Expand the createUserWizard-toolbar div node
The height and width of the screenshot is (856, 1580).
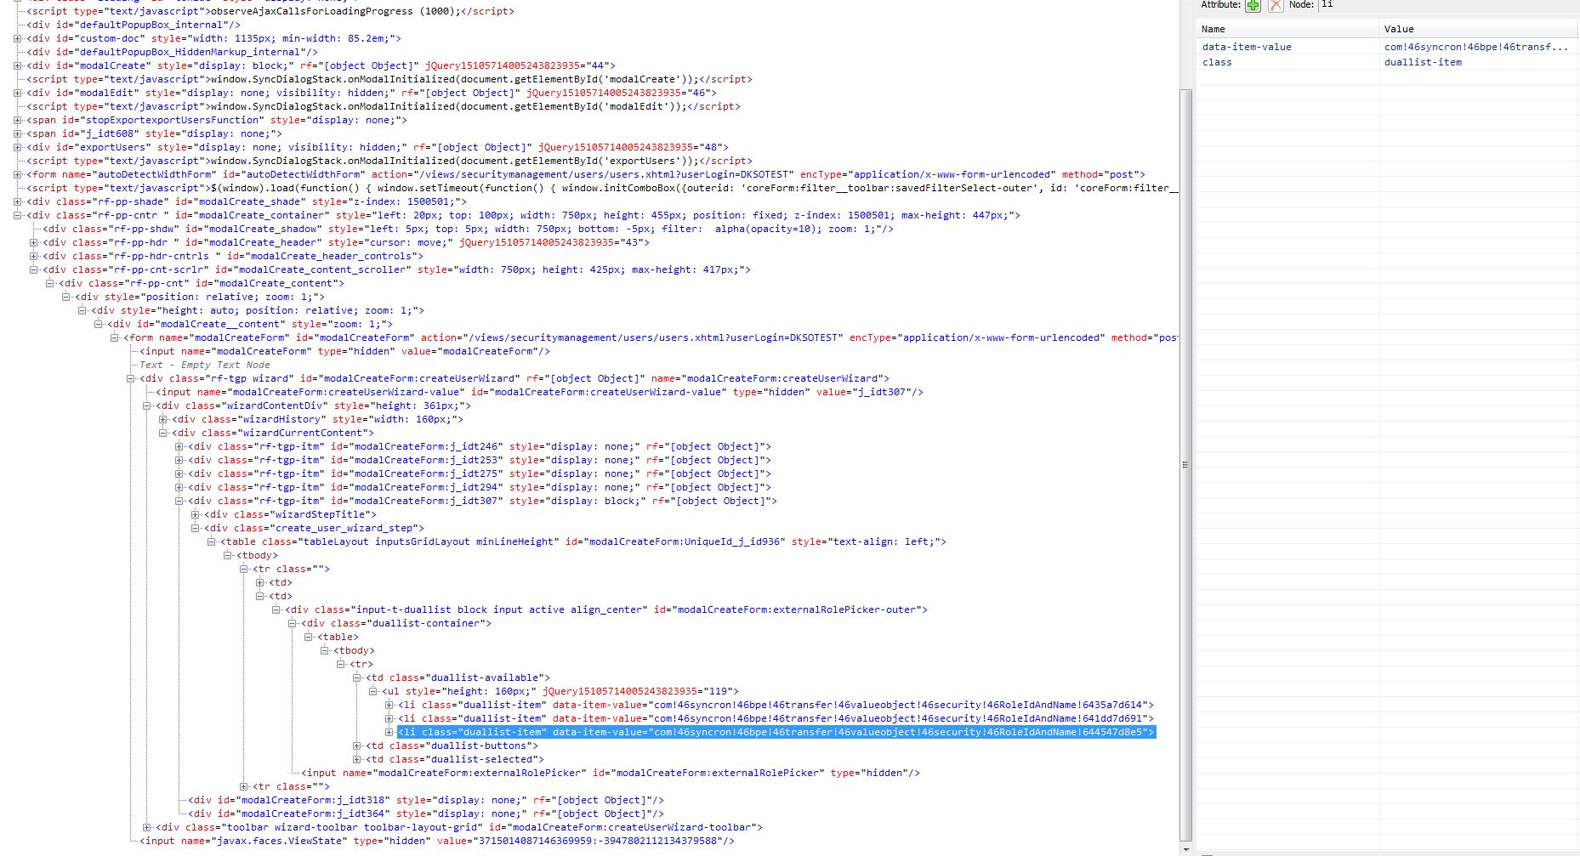tap(147, 827)
